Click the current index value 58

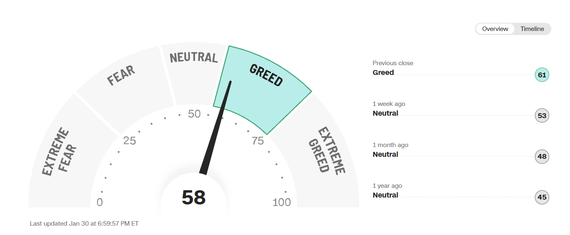[x=194, y=198]
